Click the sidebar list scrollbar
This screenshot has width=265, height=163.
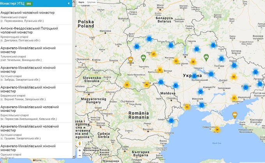pos(74,78)
